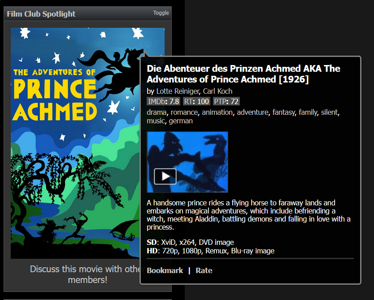Click the RT 100 rating badge

pyautogui.click(x=196, y=101)
